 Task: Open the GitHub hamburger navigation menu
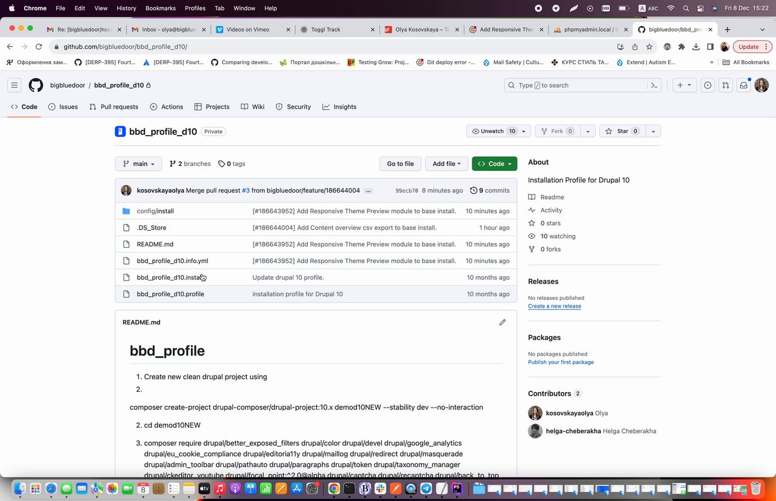click(x=15, y=85)
